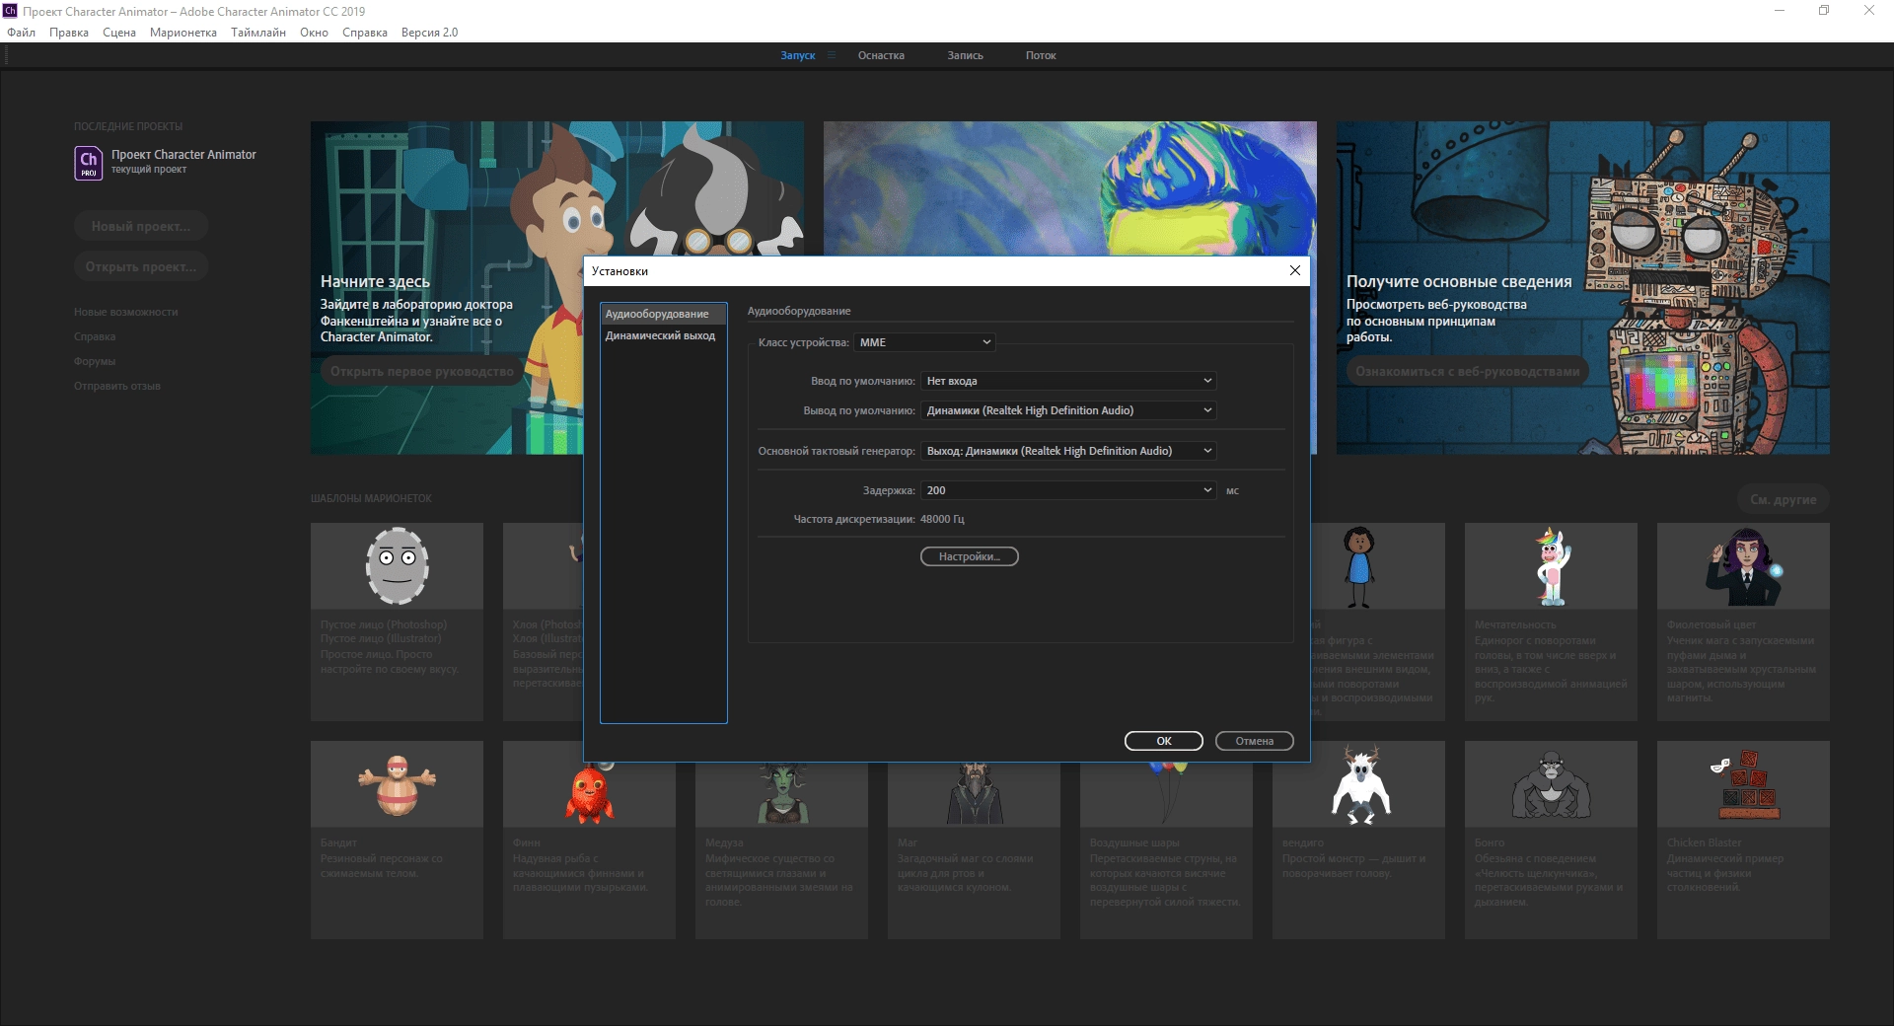
Task: Click the robot web tutorials banner
Action: pyautogui.click(x=1583, y=288)
